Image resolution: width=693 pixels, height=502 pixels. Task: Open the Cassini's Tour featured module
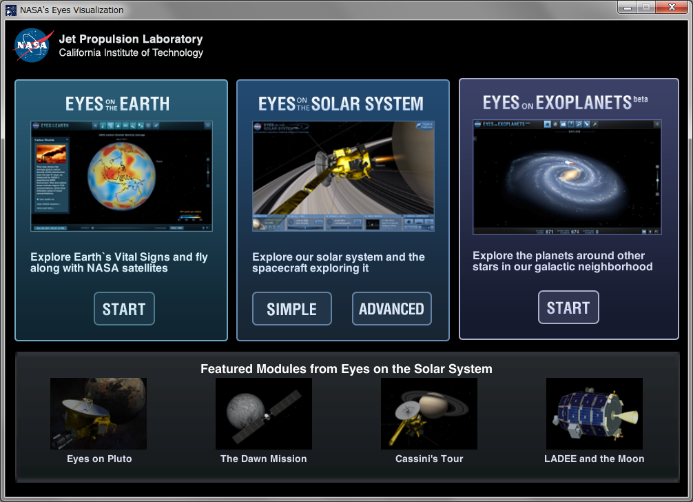coord(428,413)
